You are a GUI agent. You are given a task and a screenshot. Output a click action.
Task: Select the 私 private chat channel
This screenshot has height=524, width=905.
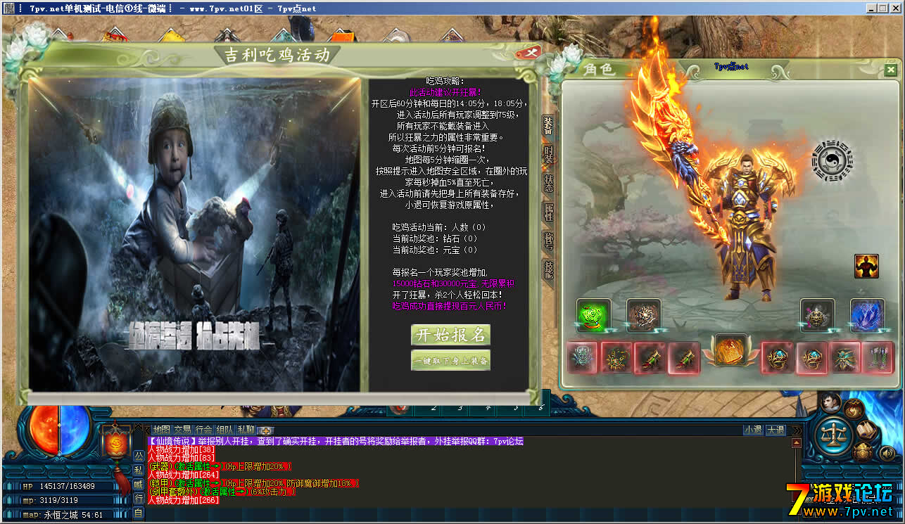pyautogui.click(x=139, y=470)
